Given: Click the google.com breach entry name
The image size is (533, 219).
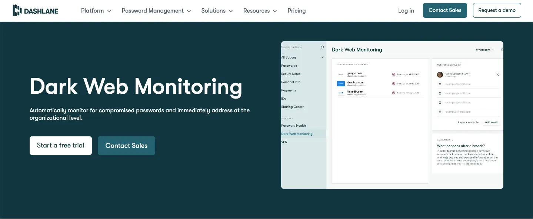Looking at the screenshot, I should click(354, 73).
